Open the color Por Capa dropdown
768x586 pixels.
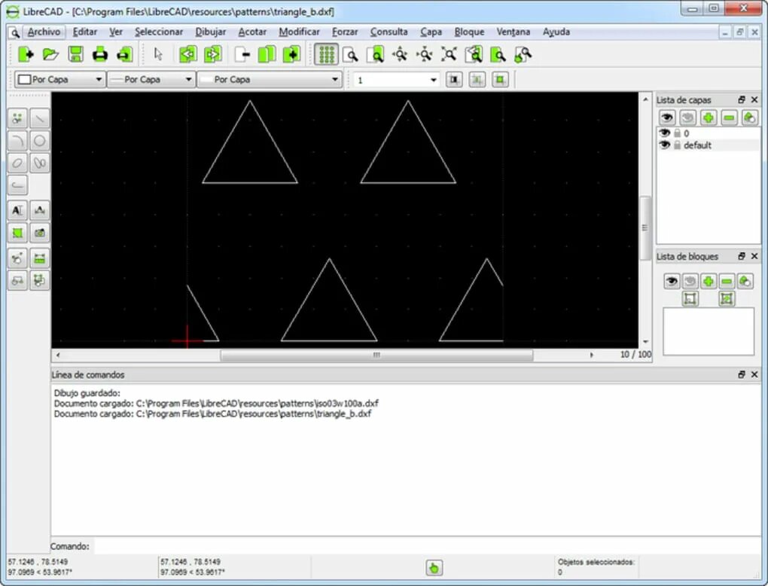click(x=60, y=79)
